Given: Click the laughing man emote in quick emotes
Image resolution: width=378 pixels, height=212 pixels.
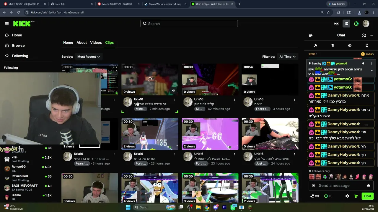Looking at the screenshot, I should 318,177.
